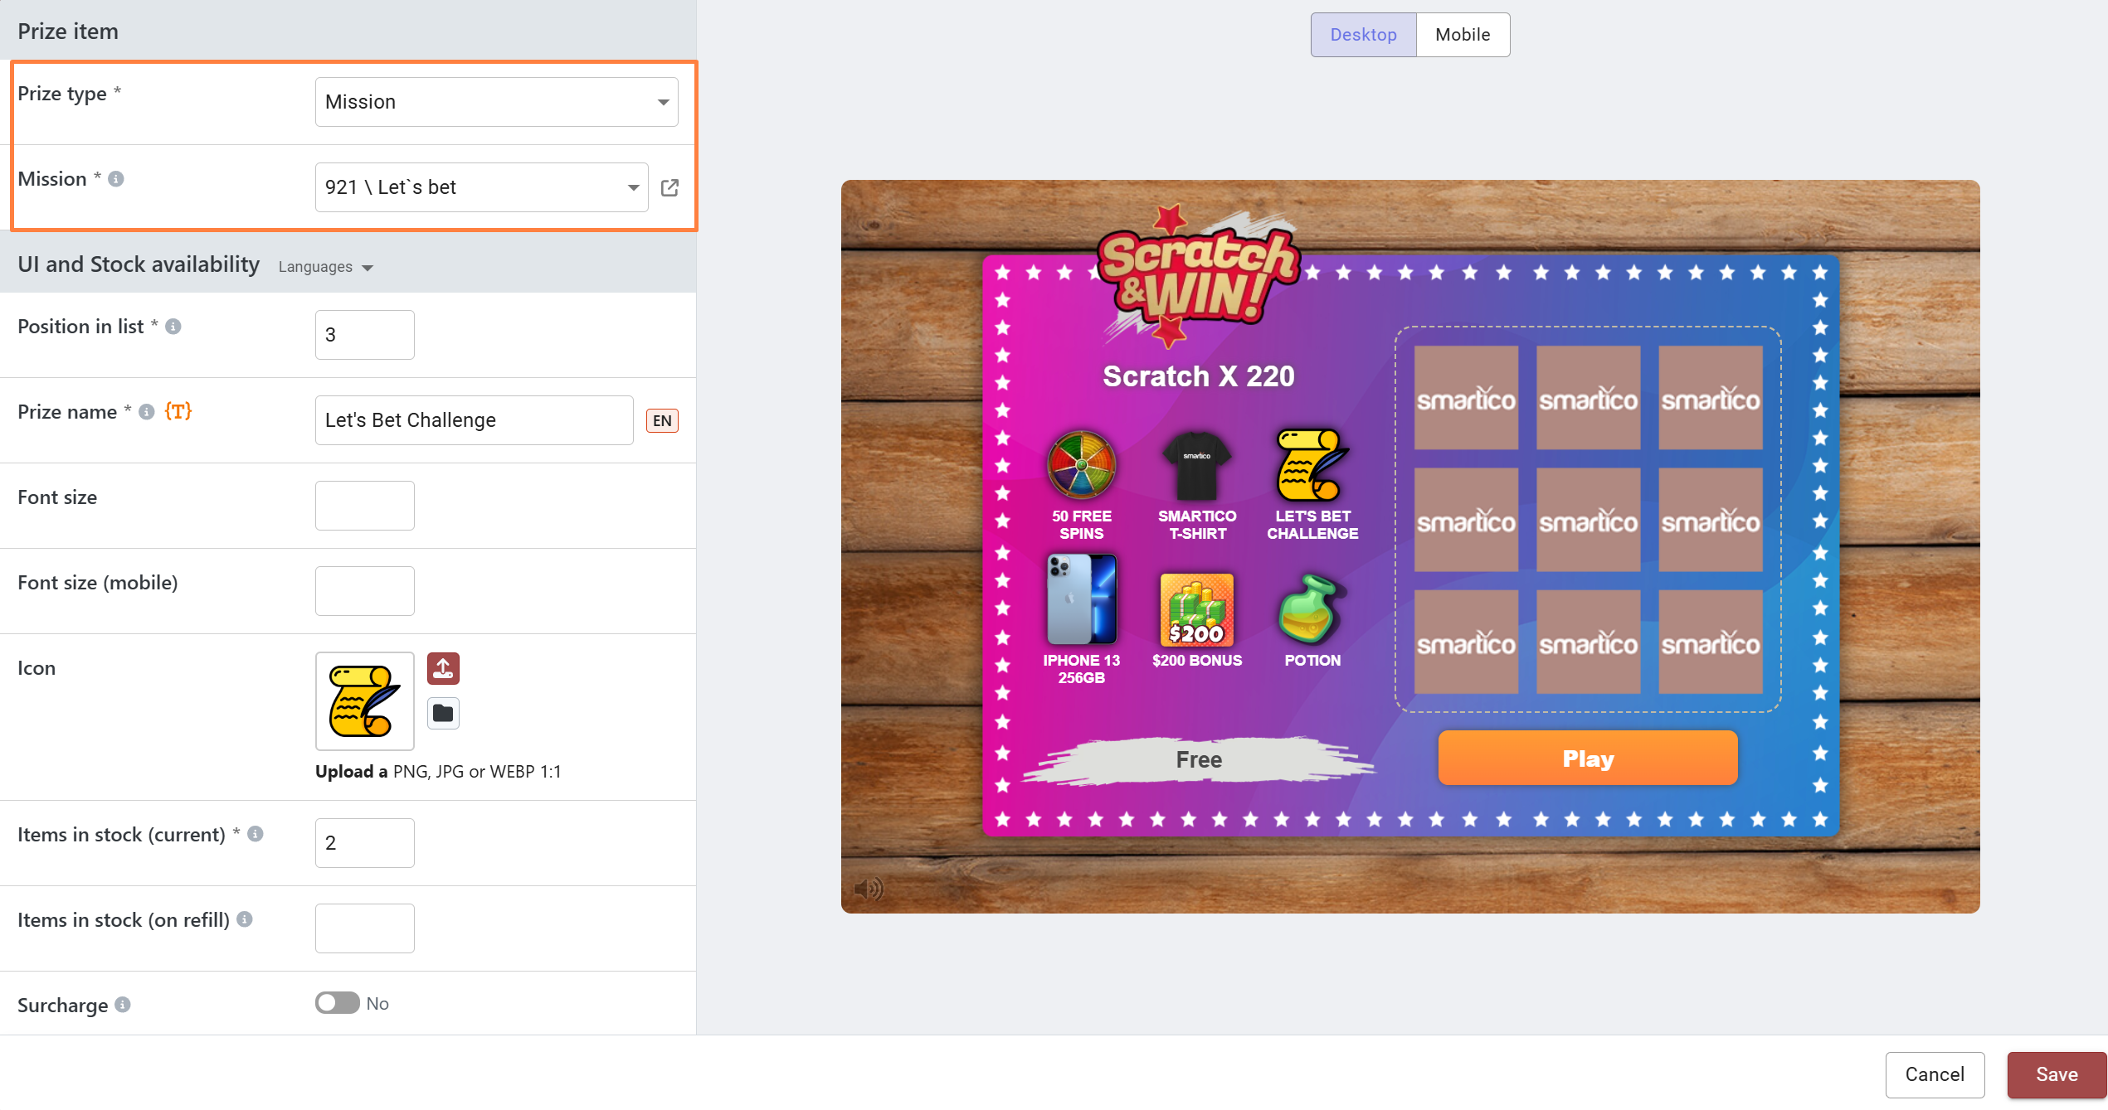Click the upload icon next to the prize icon

click(443, 669)
